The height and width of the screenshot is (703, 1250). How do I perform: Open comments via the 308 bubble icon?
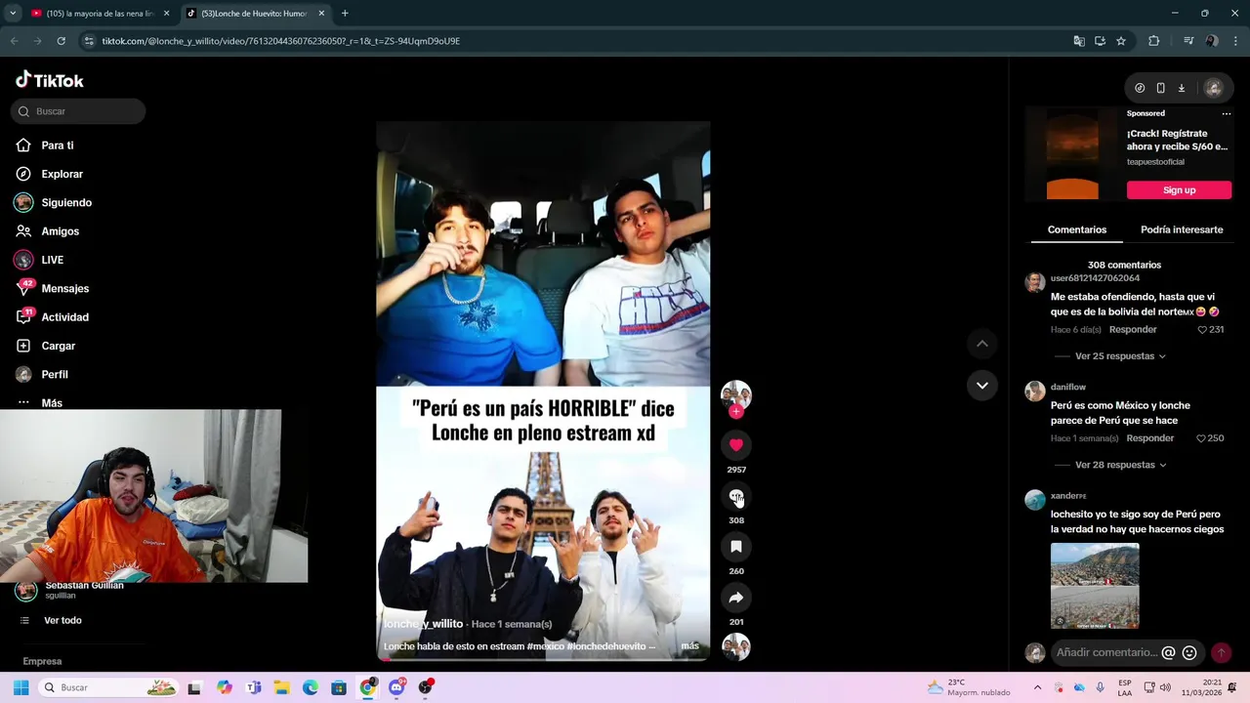coord(736,496)
